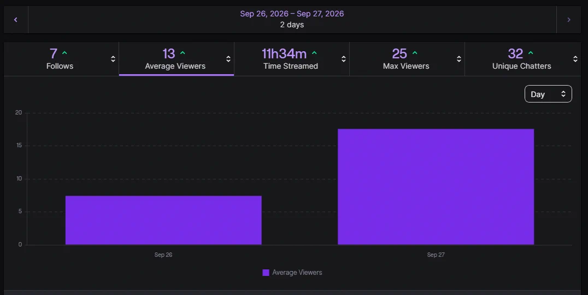The width and height of the screenshot is (588, 295).
Task: Open metric switcher arrows on Time Streamed tab
Action: 344,59
